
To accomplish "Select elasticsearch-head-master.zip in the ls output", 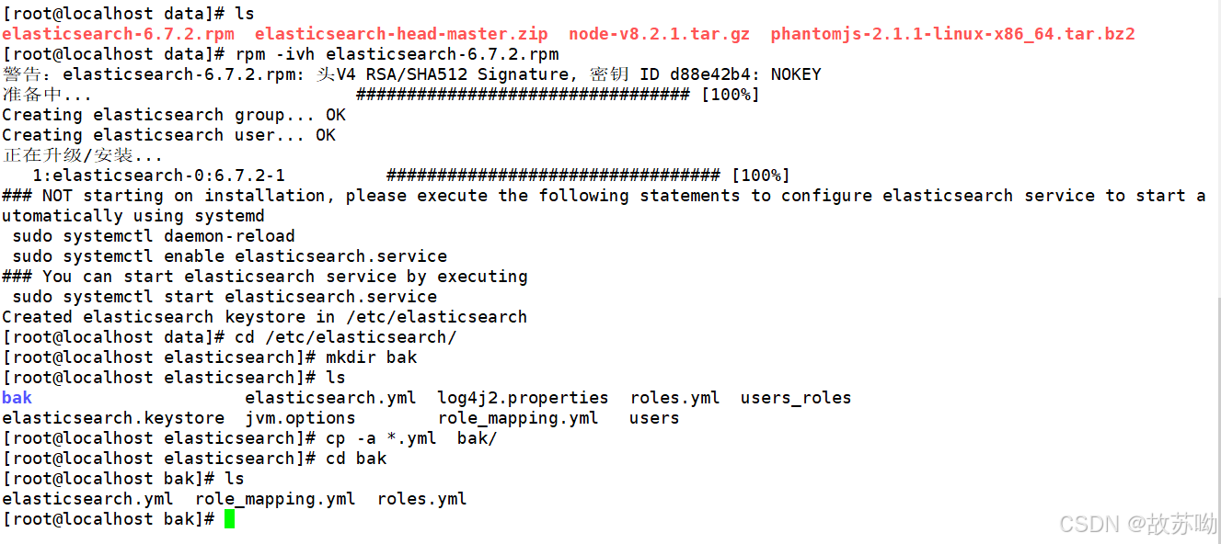I will tap(401, 34).
